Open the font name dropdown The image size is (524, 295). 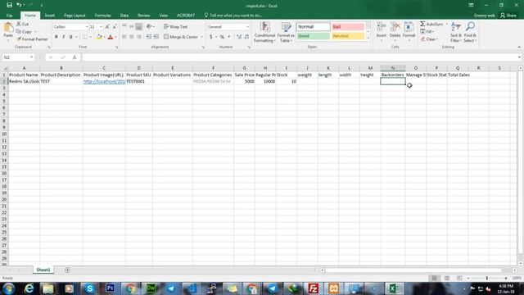tap(87, 27)
